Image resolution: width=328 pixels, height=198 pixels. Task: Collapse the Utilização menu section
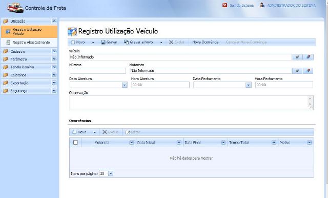[54, 21]
